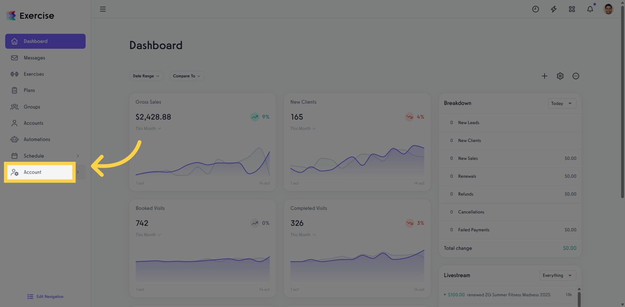Open the Date Range filter button
This screenshot has width=625, height=307.
(146, 76)
